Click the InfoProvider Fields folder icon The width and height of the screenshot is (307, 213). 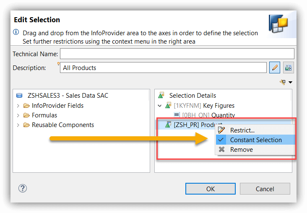pyautogui.click(x=26, y=106)
